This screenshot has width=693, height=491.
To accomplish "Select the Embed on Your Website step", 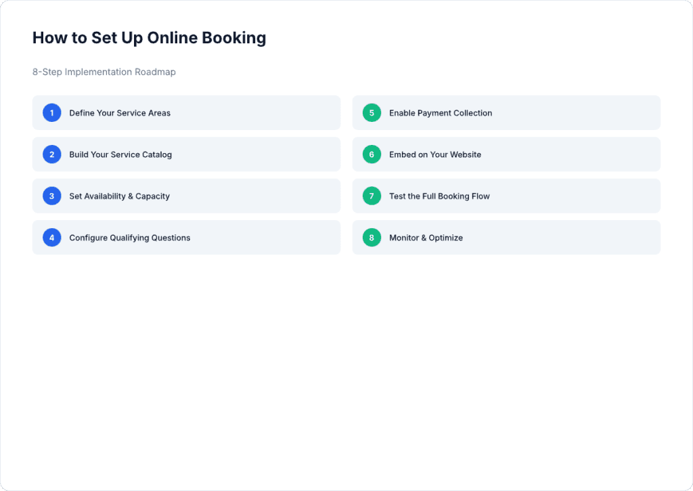I will 506,154.
